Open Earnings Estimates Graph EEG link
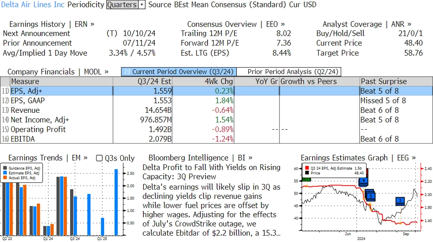Screen dimensions: 433x242 (358, 158)
